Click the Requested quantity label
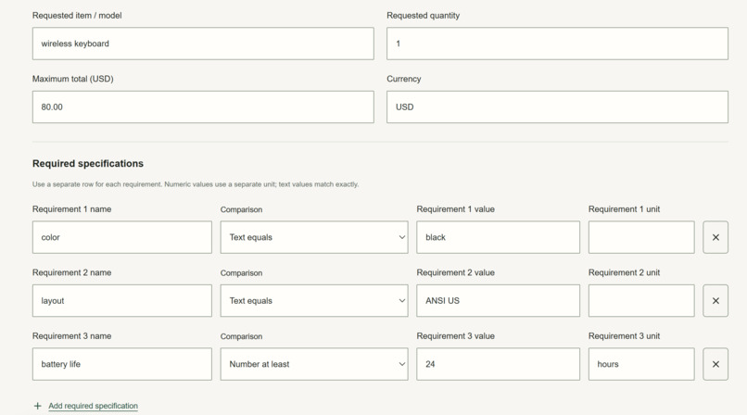This screenshot has width=747, height=415. coord(423,15)
